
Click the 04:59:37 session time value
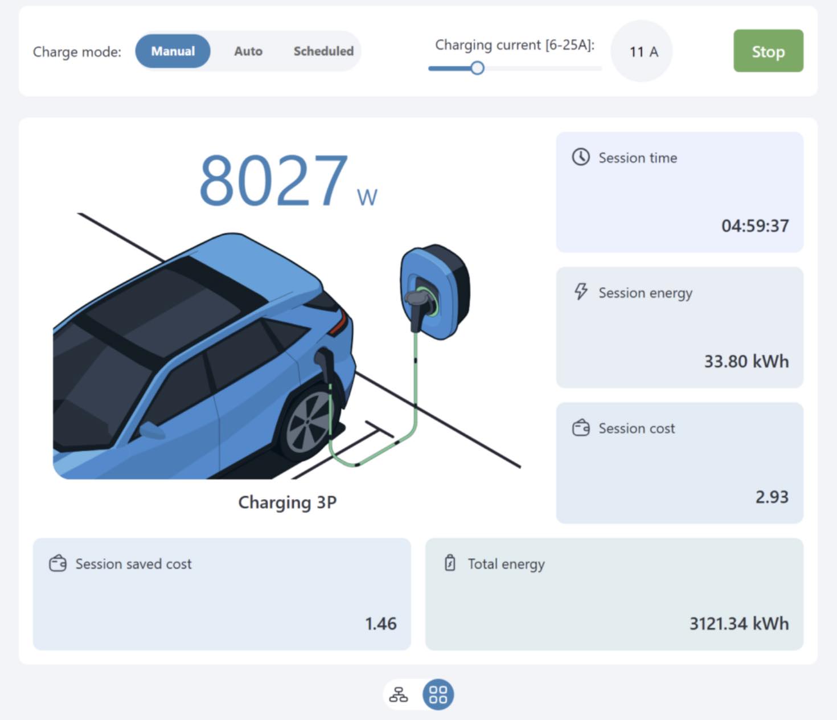coord(756,226)
